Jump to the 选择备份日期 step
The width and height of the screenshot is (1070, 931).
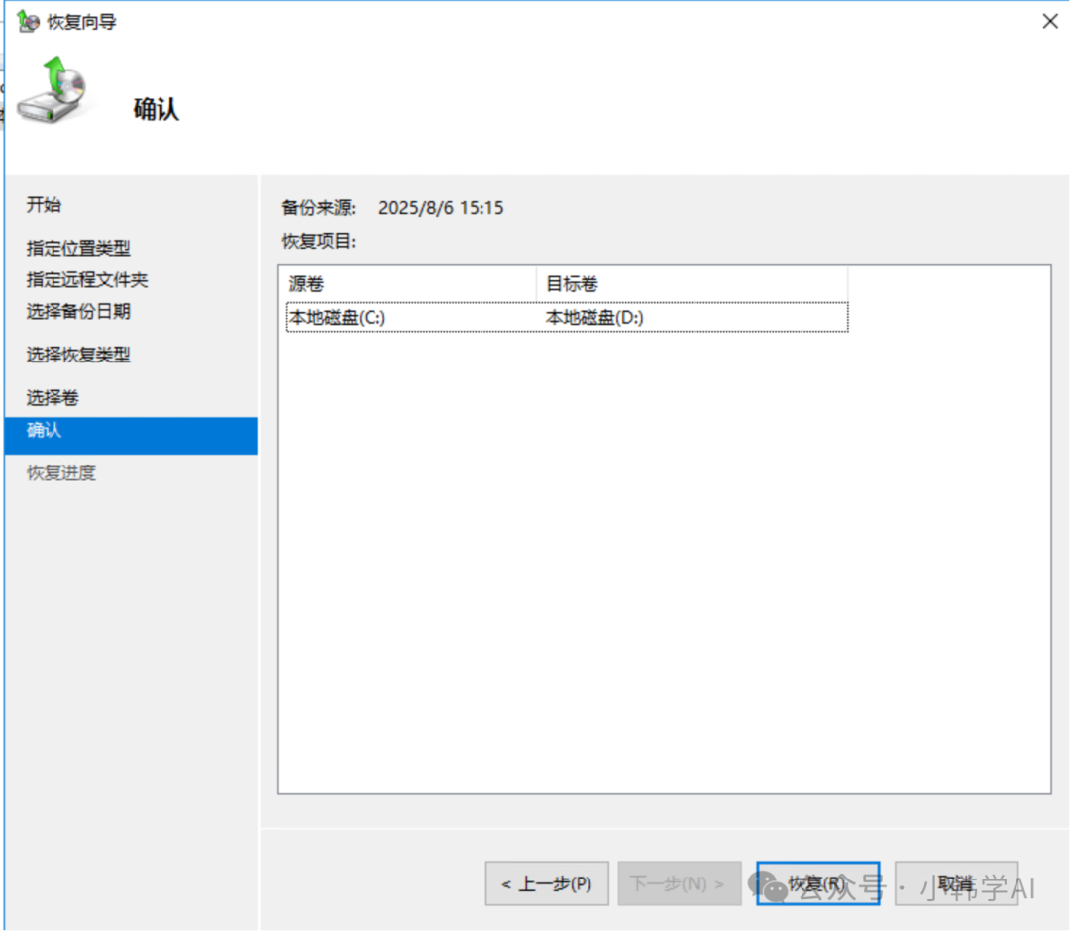point(78,312)
